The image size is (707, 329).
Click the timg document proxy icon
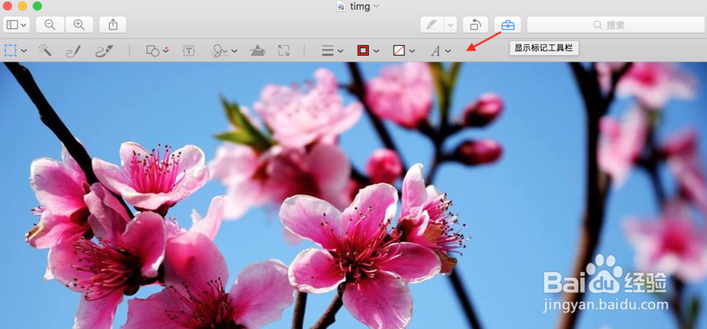341,6
